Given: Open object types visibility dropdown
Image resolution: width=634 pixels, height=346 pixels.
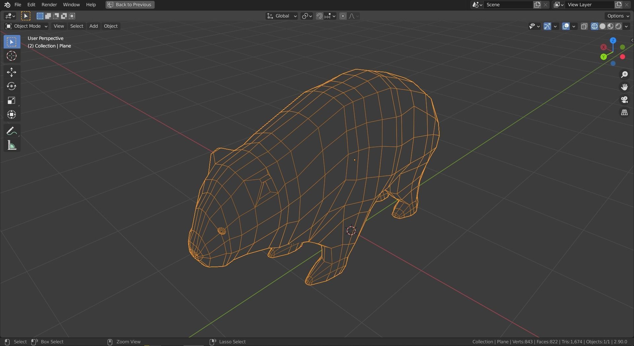Looking at the screenshot, I should pos(534,26).
